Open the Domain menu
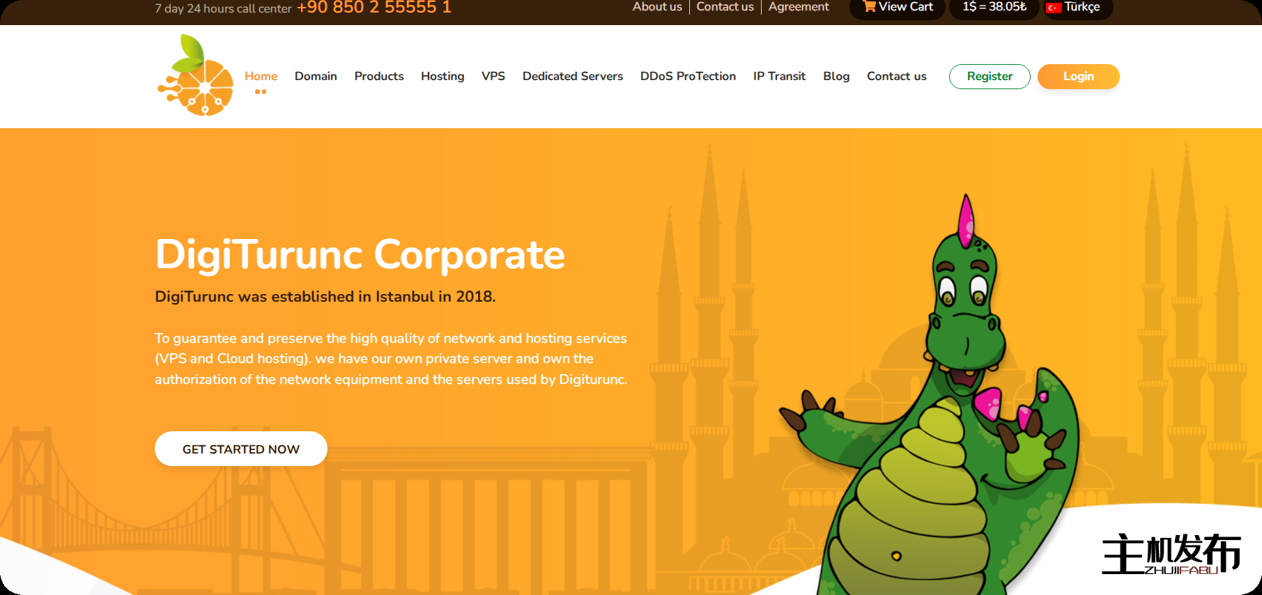 [x=316, y=76]
